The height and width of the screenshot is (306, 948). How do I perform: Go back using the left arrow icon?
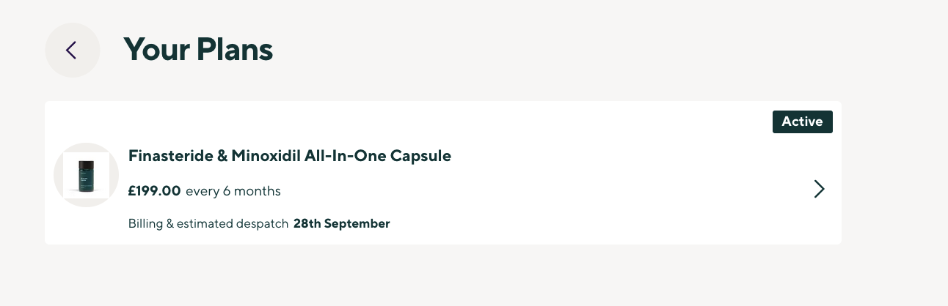(x=71, y=50)
